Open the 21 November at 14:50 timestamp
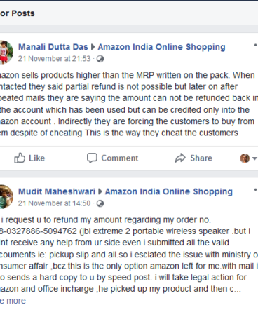 point(54,203)
